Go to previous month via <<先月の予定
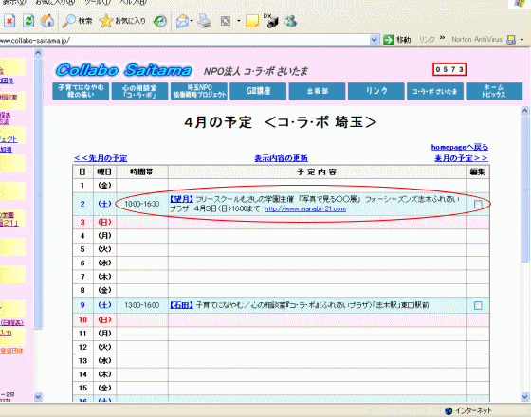The height and width of the screenshot is (417, 531). (101, 158)
